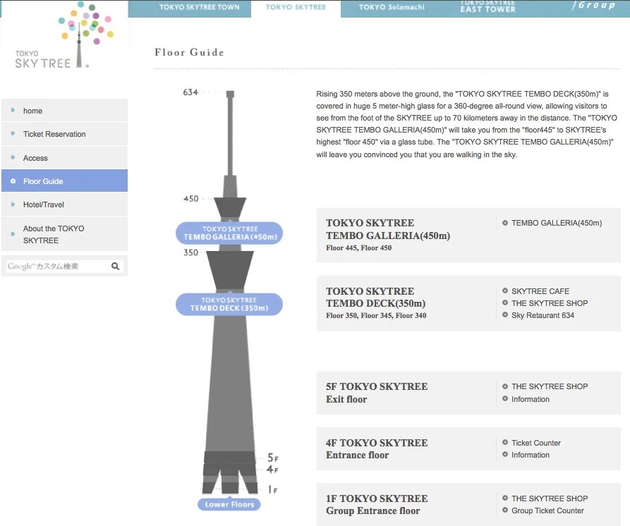Go to home in the sidebar
Viewport: 630px width, 526px height.
pyautogui.click(x=64, y=111)
